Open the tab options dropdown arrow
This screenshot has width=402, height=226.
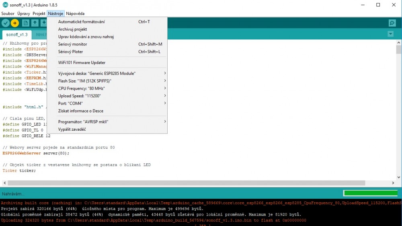(x=390, y=34)
